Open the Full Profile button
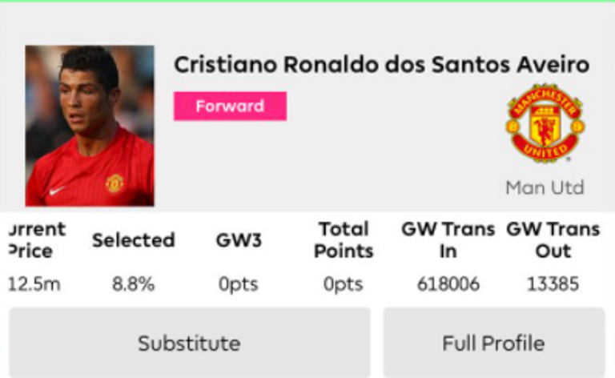The height and width of the screenshot is (378, 615). (x=493, y=344)
